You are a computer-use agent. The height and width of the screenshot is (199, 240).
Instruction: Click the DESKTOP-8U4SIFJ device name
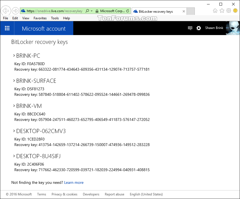coord(38,156)
